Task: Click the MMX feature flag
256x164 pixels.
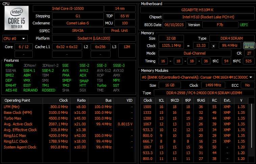Action: [x=9, y=66]
